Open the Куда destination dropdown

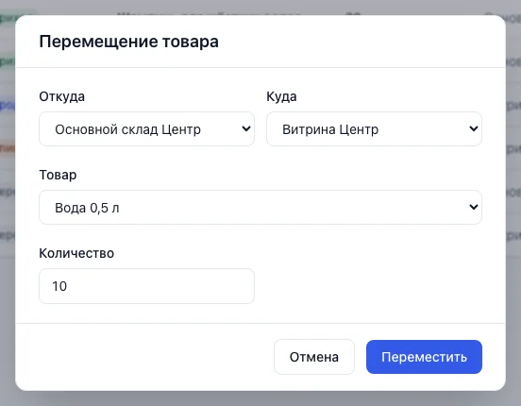click(x=374, y=129)
